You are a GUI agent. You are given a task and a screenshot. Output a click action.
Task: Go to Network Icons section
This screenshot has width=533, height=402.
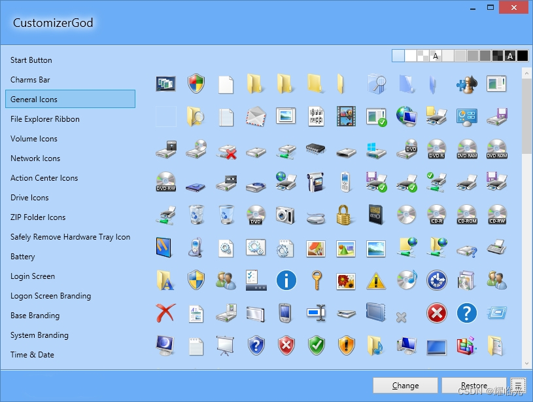[35, 158]
